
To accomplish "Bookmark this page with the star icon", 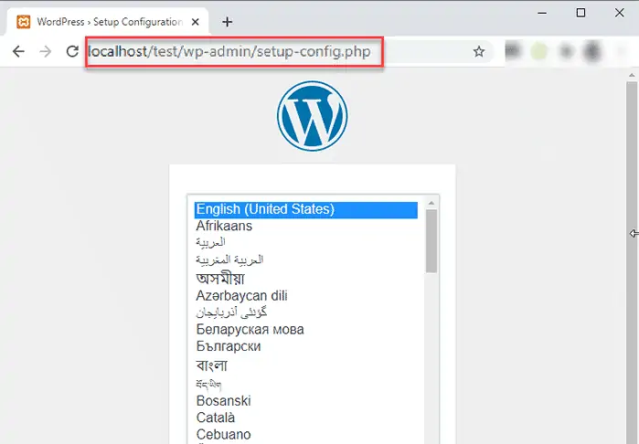I will click(479, 52).
